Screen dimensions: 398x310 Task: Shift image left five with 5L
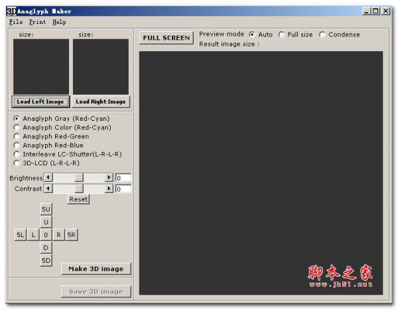pos(21,235)
